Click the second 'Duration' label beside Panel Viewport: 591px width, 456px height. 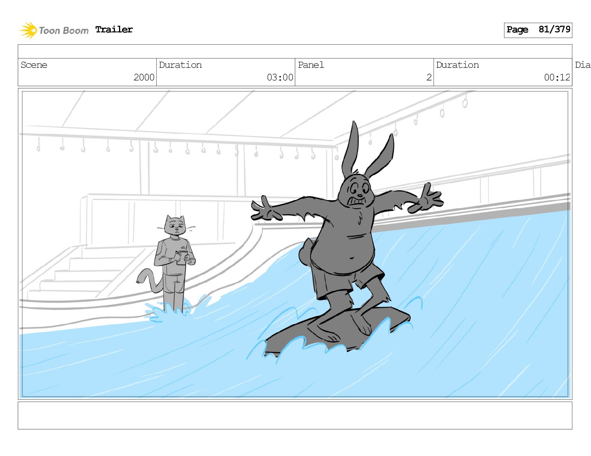click(457, 65)
